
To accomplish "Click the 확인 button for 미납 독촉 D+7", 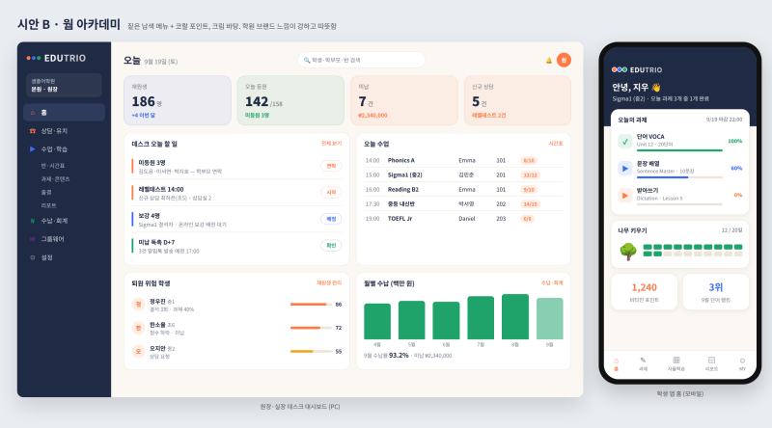I will (x=331, y=246).
